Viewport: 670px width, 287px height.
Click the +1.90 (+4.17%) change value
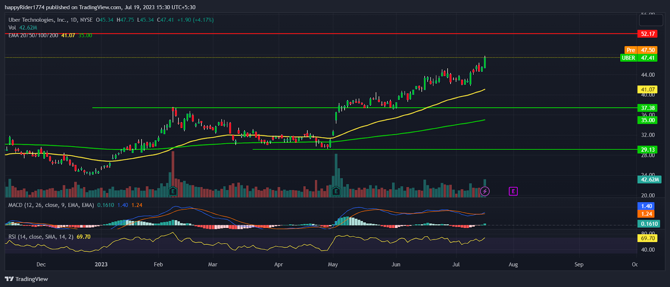pos(195,20)
